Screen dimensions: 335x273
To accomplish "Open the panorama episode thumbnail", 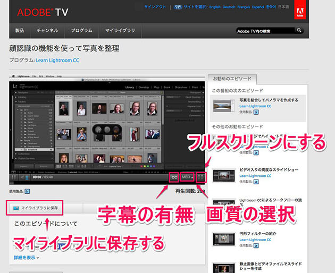I will coord(224,106).
